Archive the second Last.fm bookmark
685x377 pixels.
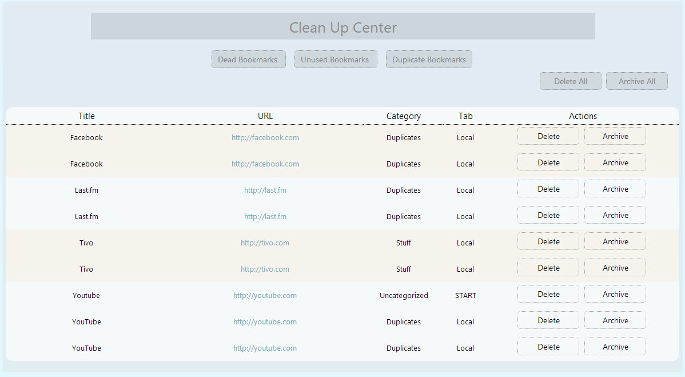coord(615,215)
